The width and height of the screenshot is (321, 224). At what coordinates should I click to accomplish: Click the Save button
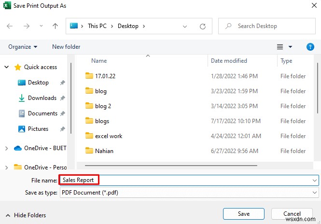[x=243, y=214]
